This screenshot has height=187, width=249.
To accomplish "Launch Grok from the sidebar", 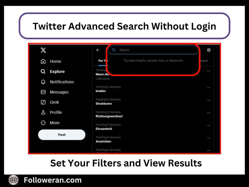I will (50, 102).
